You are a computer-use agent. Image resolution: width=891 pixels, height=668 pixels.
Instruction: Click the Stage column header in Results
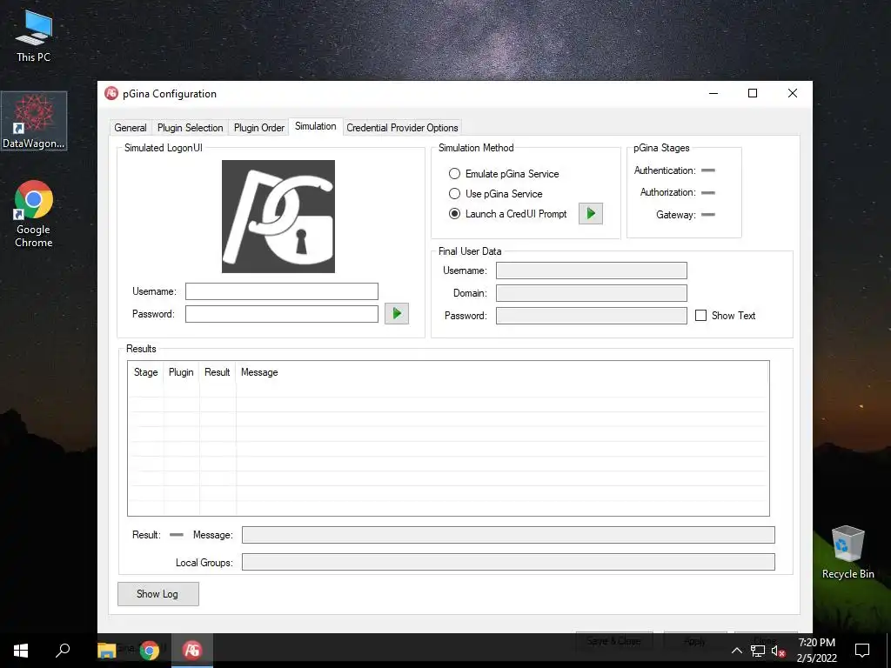point(146,372)
